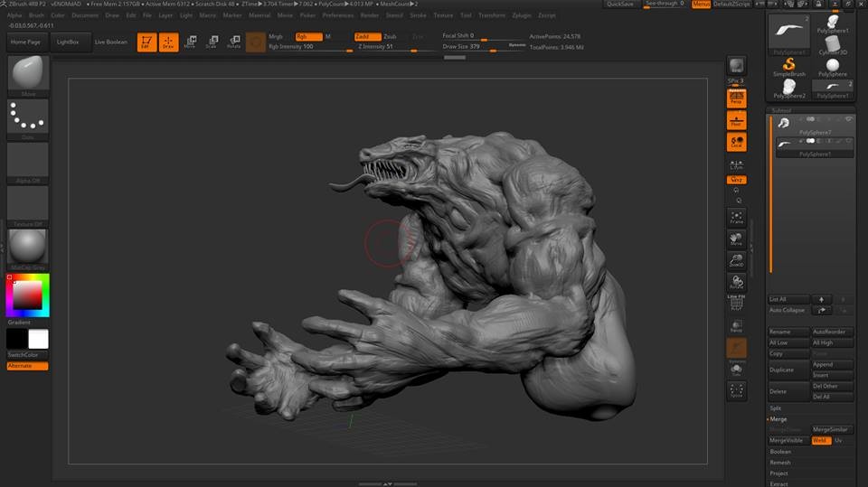Image resolution: width=868 pixels, height=487 pixels.
Task: Switch to Move transform tool in top shelf
Action: click(190, 42)
